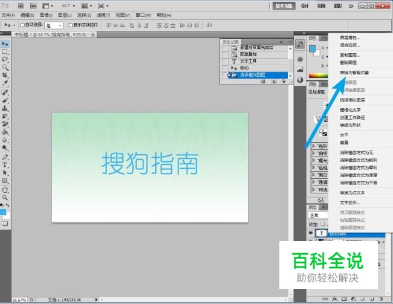Screen dimensions: 393x304
Task: Select the Move tool in the toolbox
Action: coord(5,44)
